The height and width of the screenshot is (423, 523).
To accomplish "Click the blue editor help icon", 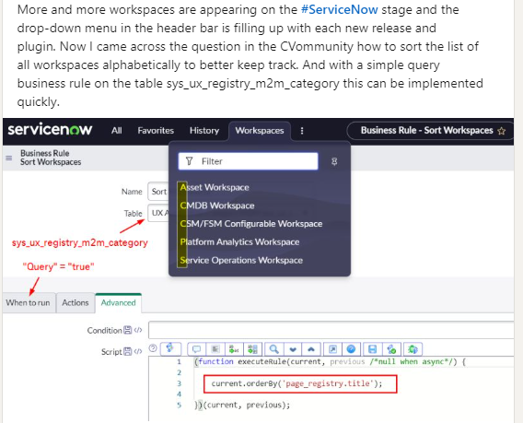I will 351,349.
